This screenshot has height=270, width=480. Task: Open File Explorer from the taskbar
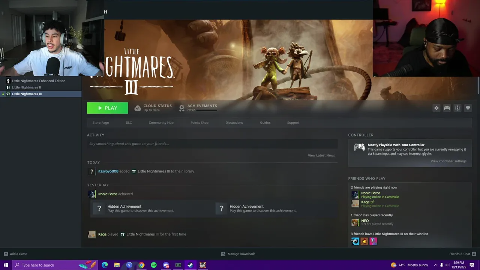[x=117, y=265]
